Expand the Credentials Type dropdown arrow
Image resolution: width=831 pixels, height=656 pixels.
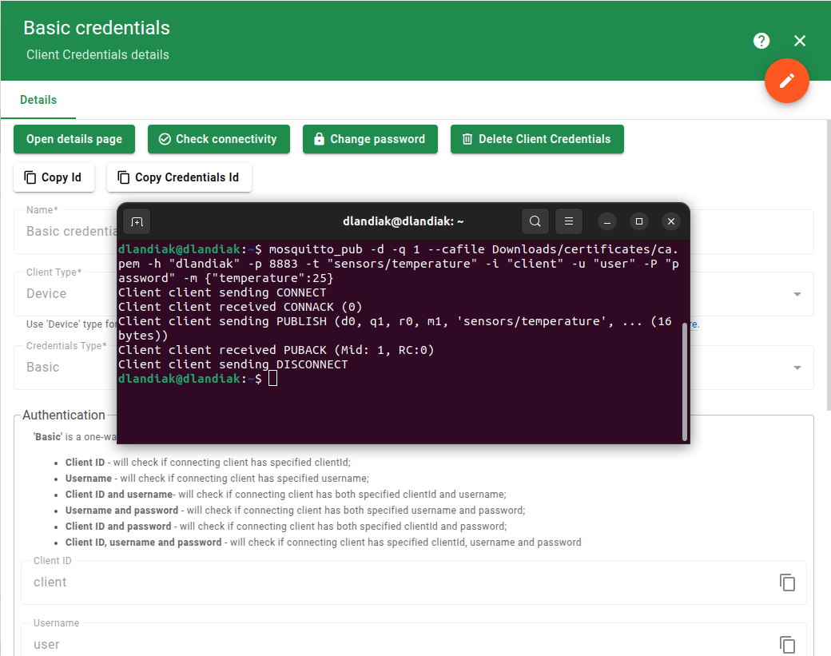797,368
